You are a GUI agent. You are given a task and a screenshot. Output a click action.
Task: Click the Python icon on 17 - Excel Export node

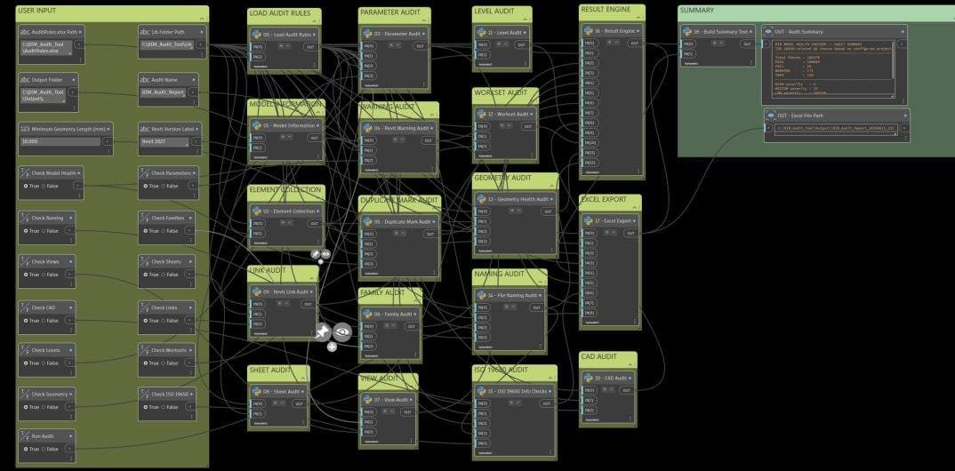[588, 220]
